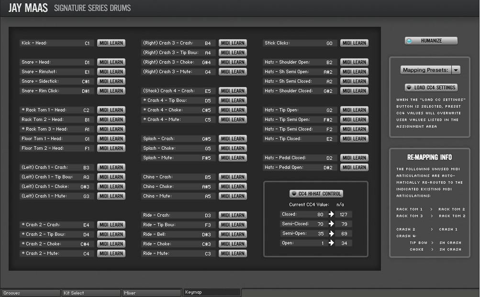This screenshot has height=297, width=480.
Task: Turn on CC4 HiHat Control
Action: 316,194
